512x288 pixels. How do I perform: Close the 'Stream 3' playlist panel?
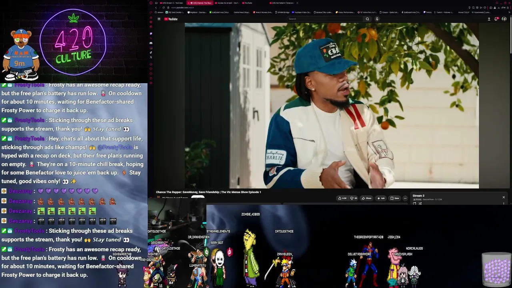click(x=504, y=197)
